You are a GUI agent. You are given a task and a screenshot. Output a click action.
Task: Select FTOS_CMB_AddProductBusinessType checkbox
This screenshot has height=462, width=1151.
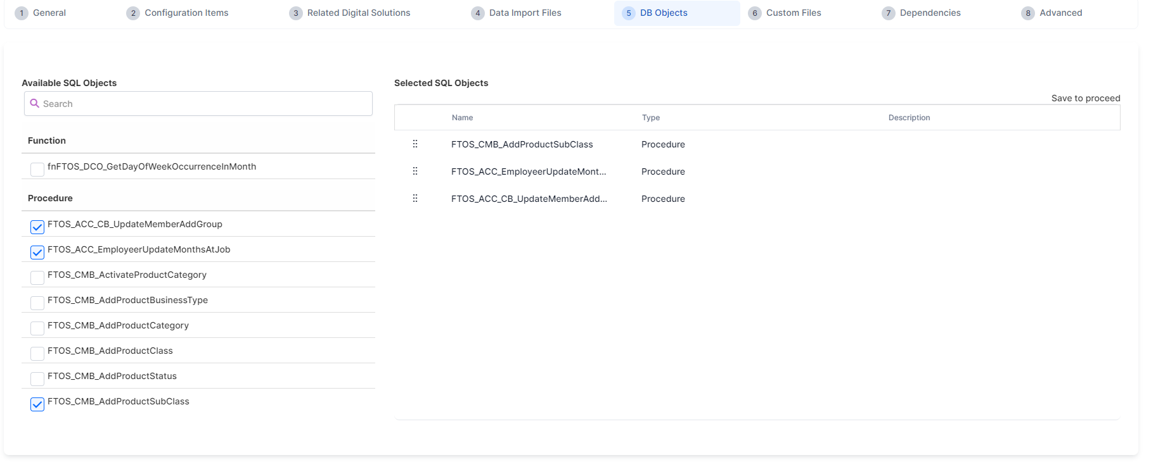pos(37,303)
